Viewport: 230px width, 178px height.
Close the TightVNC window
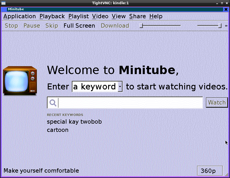227,3
